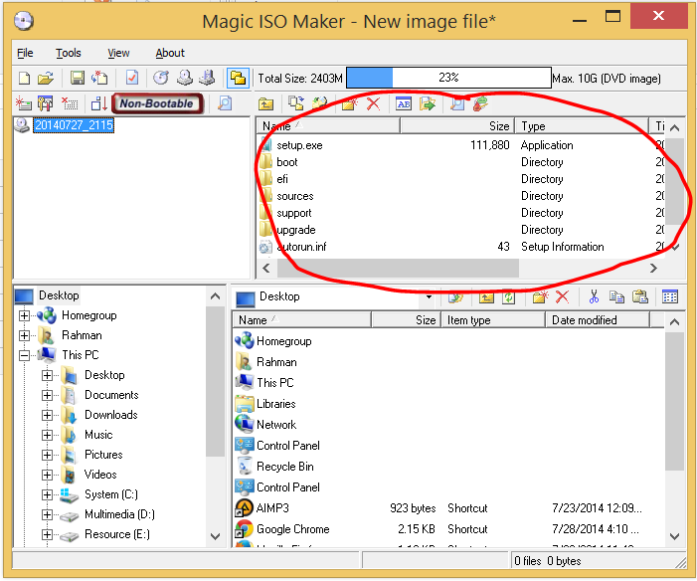The image size is (697, 581).
Task: Click the find magnifier icon in left toolbar
Action: pos(225,103)
